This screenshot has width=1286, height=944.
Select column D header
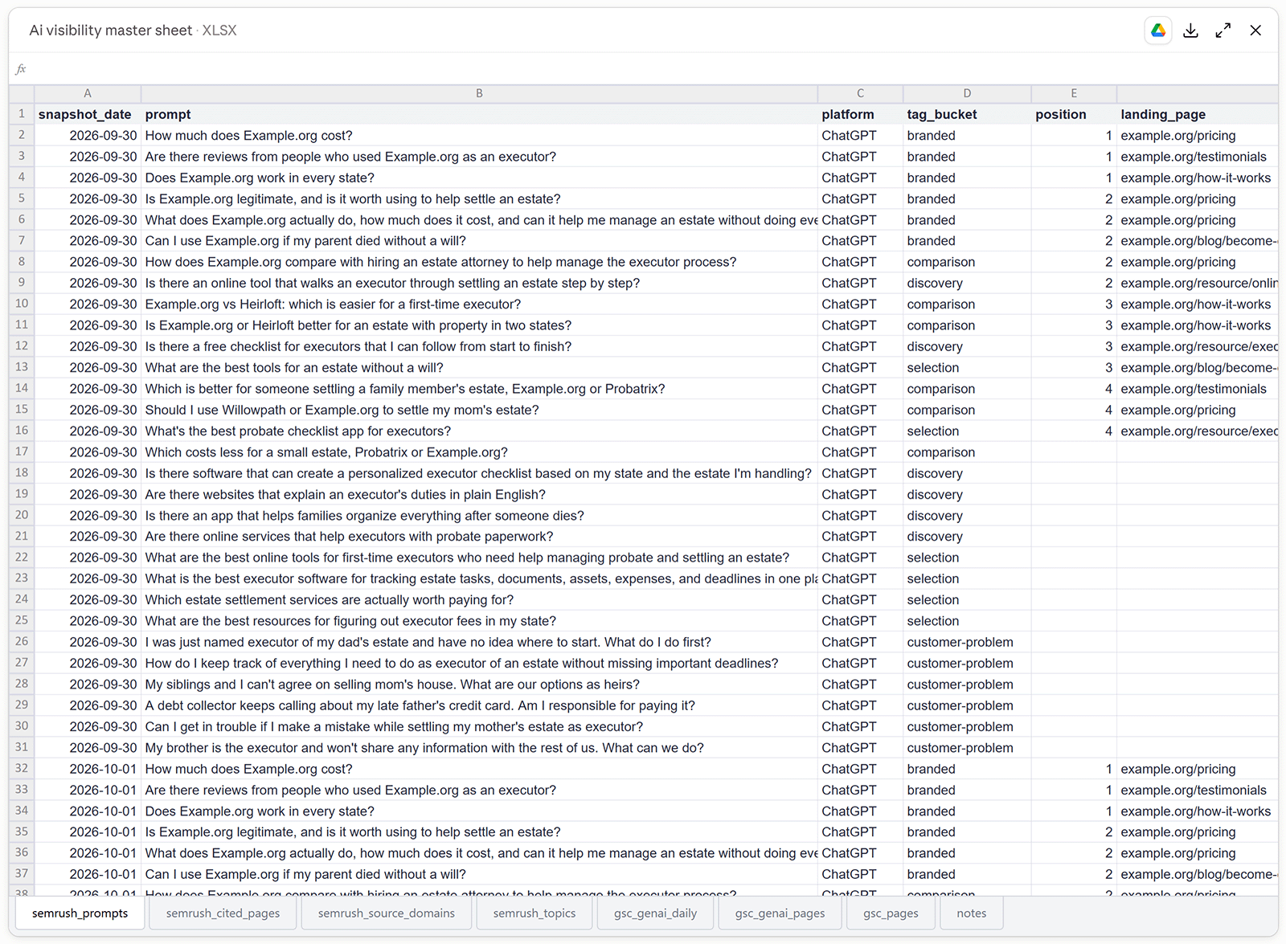click(x=967, y=93)
